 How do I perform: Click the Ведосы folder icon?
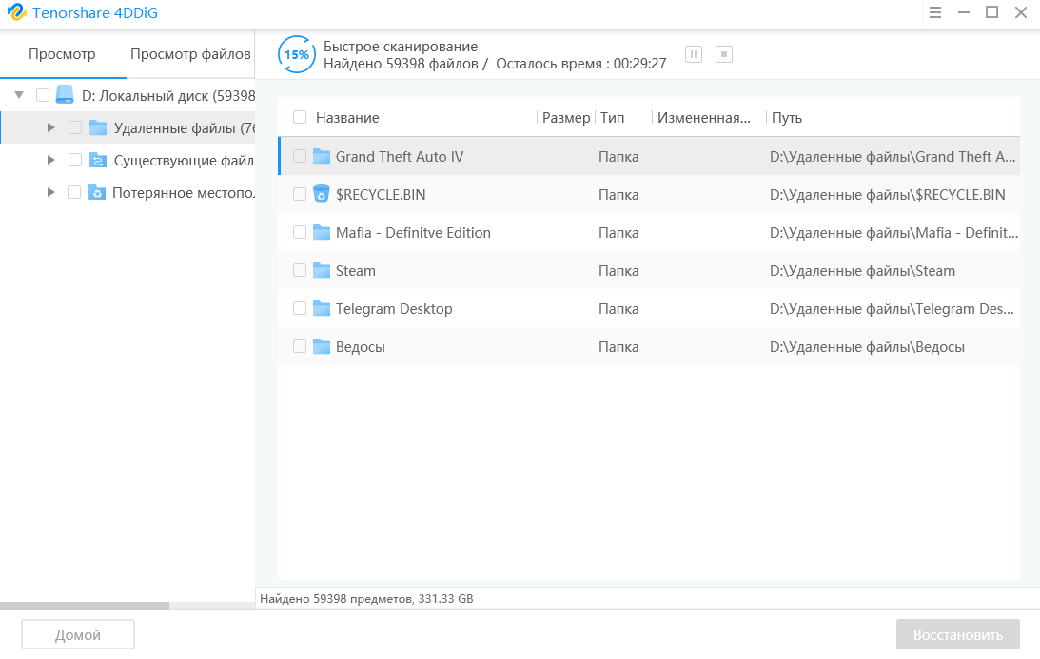tap(322, 347)
